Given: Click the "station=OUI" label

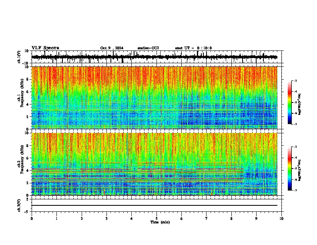Looking at the screenshot, I should 148,48.
